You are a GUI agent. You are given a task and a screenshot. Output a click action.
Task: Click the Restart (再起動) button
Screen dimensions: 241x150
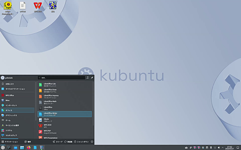point(68,142)
